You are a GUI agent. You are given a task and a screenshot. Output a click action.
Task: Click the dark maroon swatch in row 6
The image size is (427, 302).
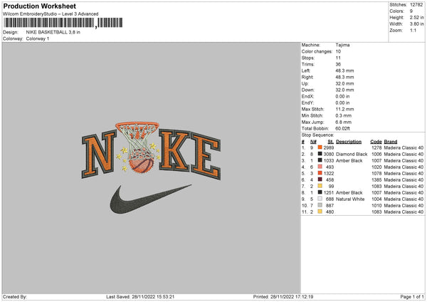point(320,179)
